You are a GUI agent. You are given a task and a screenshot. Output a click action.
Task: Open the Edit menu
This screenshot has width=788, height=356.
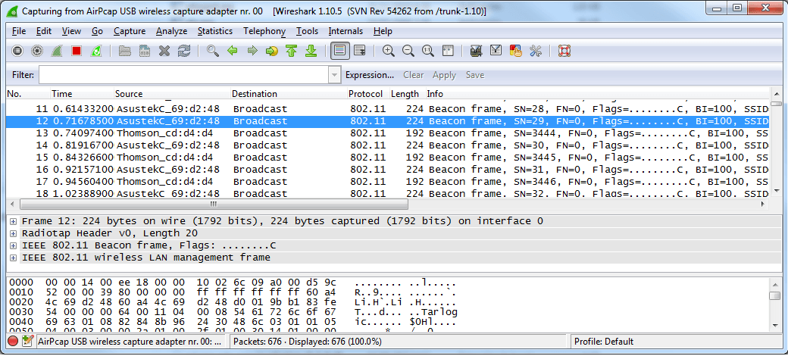44,31
